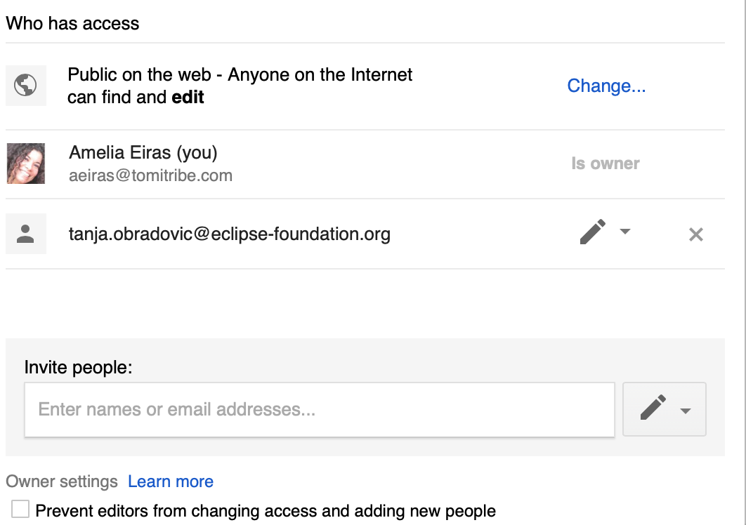Click the pencil icon next to invite field
Image resolution: width=746 pixels, height=525 pixels.
tap(653, 408)
